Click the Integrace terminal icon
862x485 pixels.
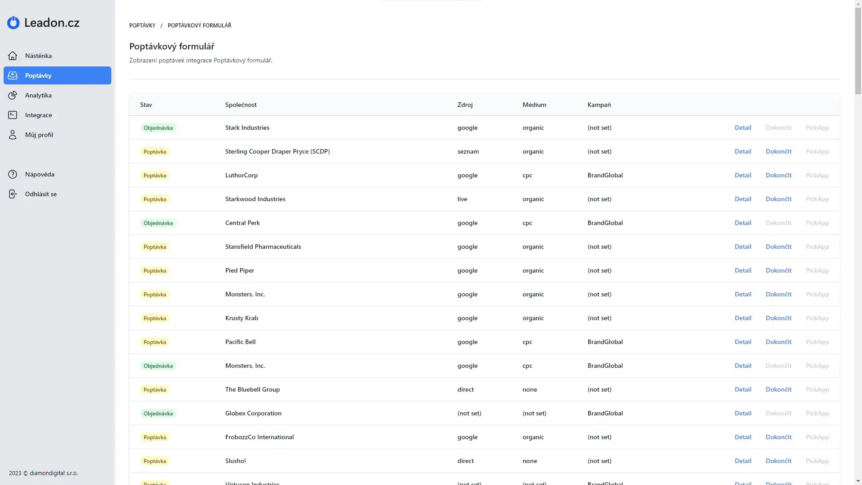coord(13,115)
